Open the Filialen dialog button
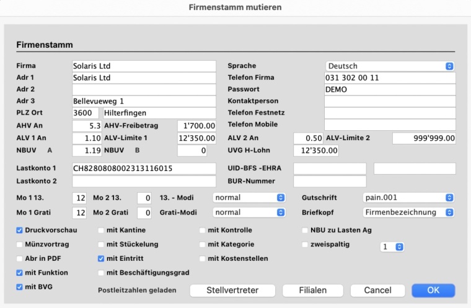 click(x=313, y=291)
